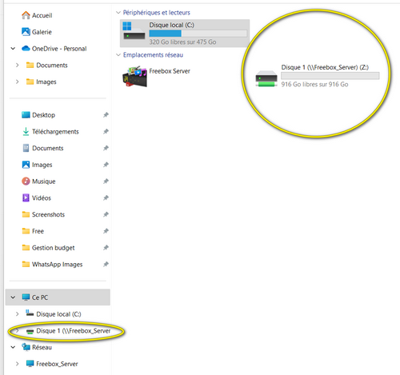Select the OneDrive Documents folder icon
400x375 pixels.
(x=30, y=65)
